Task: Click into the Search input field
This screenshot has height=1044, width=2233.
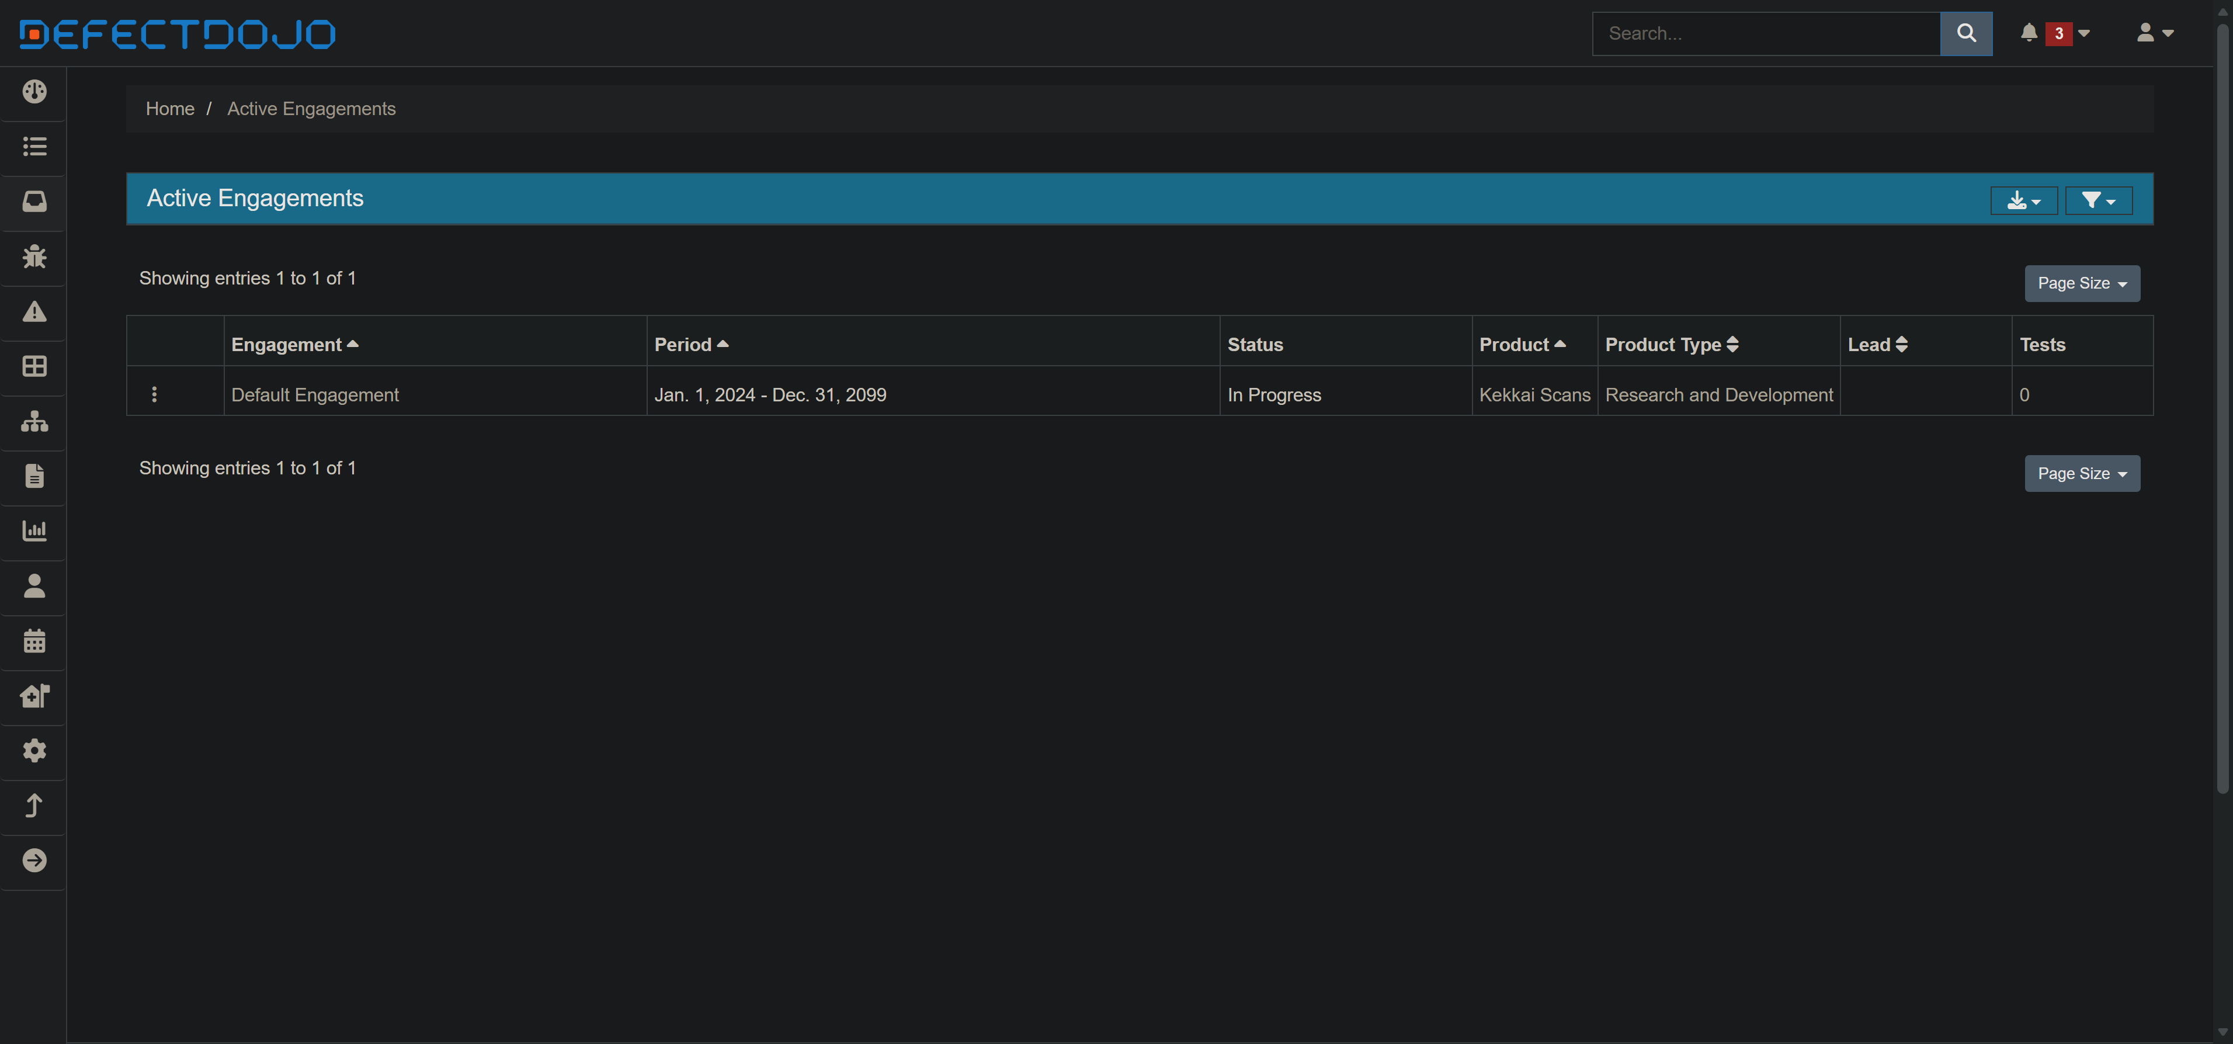Action: pyautogui.click(x=1765, y=34)
